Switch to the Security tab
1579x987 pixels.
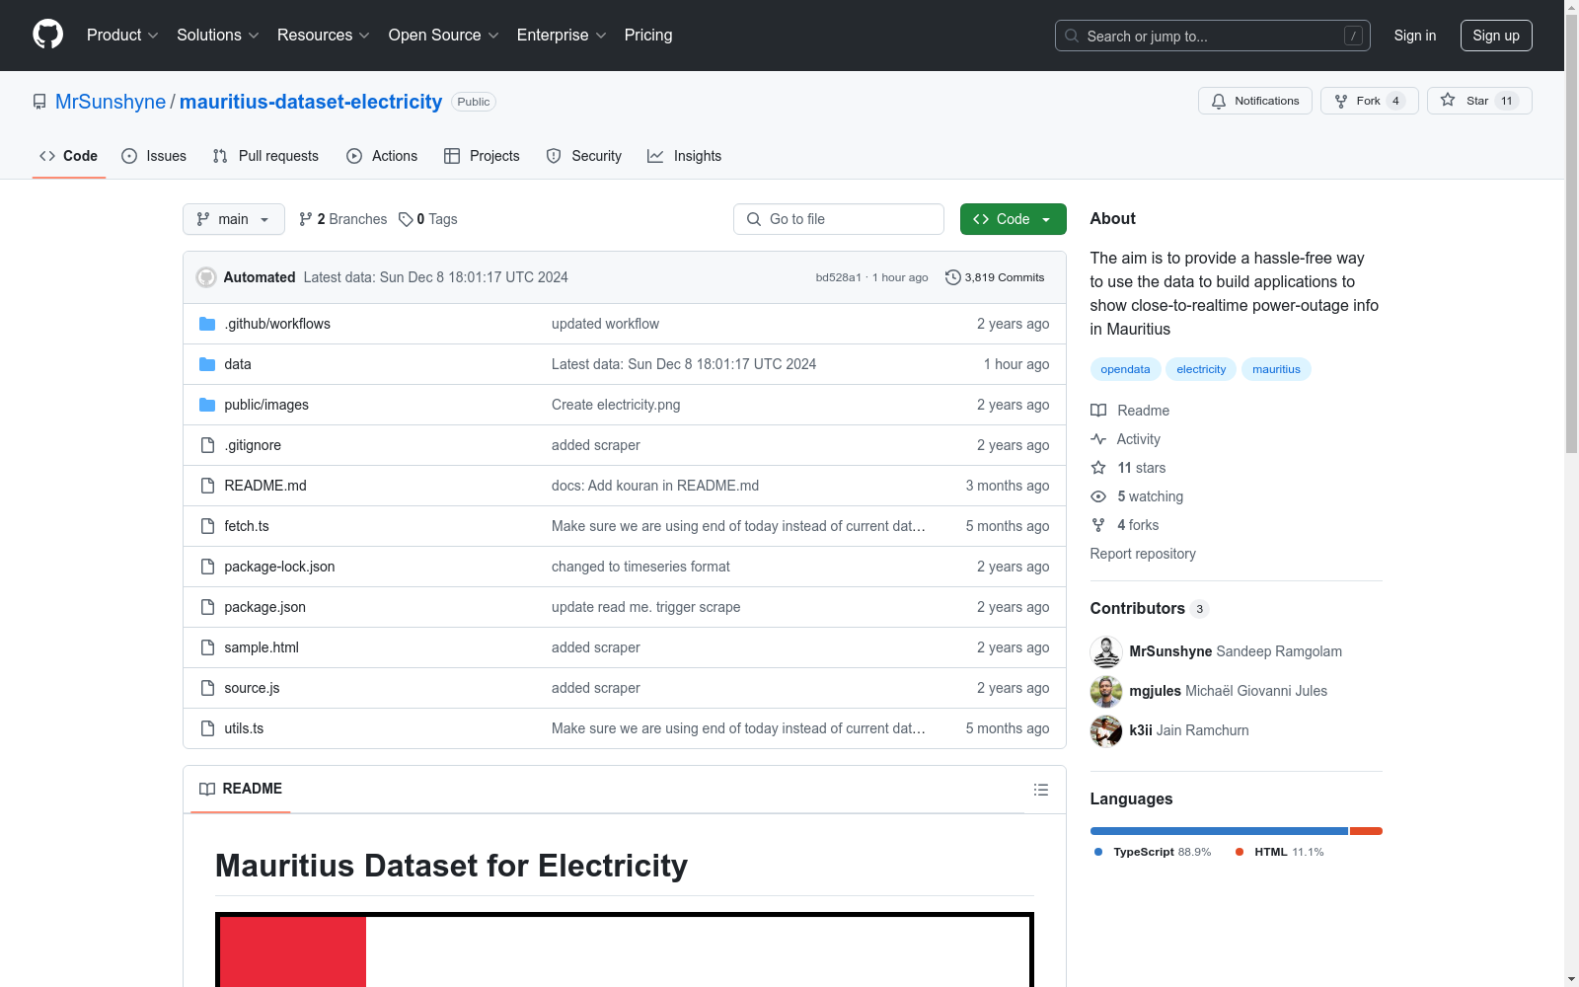[x=584, y=156]
